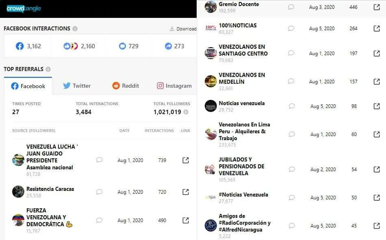Click comment icon for 100%NOTICIAS row
Screen dimensions: 386x240
291,28
